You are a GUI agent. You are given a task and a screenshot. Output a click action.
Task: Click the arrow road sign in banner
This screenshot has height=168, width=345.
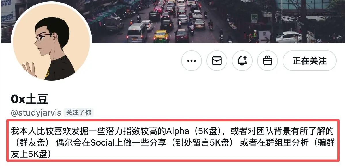(264, 37)
